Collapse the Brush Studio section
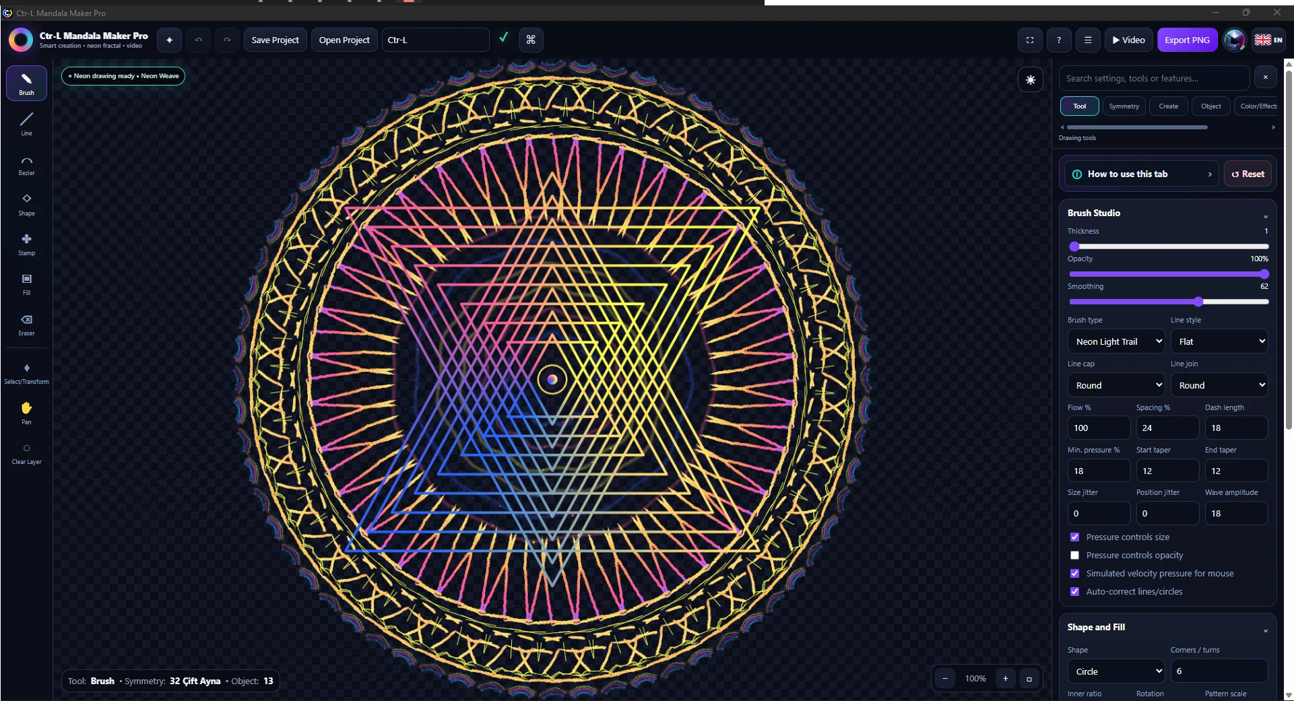This screenshot has height=701, width=1294. tap(1265, 215)
